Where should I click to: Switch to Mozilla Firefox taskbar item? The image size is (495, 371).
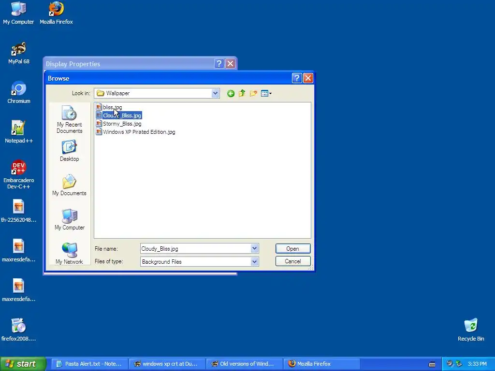pyautogui.click(x=321, y=364)
